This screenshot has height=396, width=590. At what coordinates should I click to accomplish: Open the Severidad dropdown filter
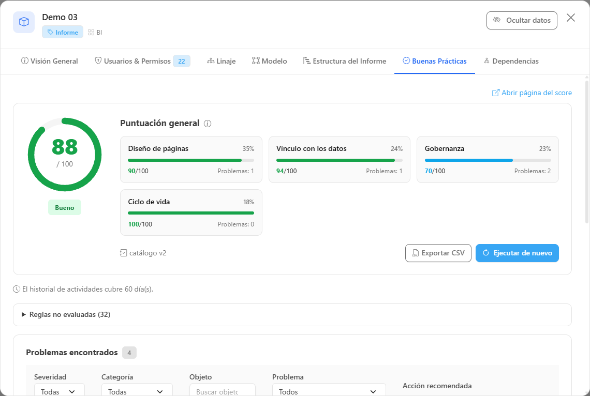click(x=60, y=391)
